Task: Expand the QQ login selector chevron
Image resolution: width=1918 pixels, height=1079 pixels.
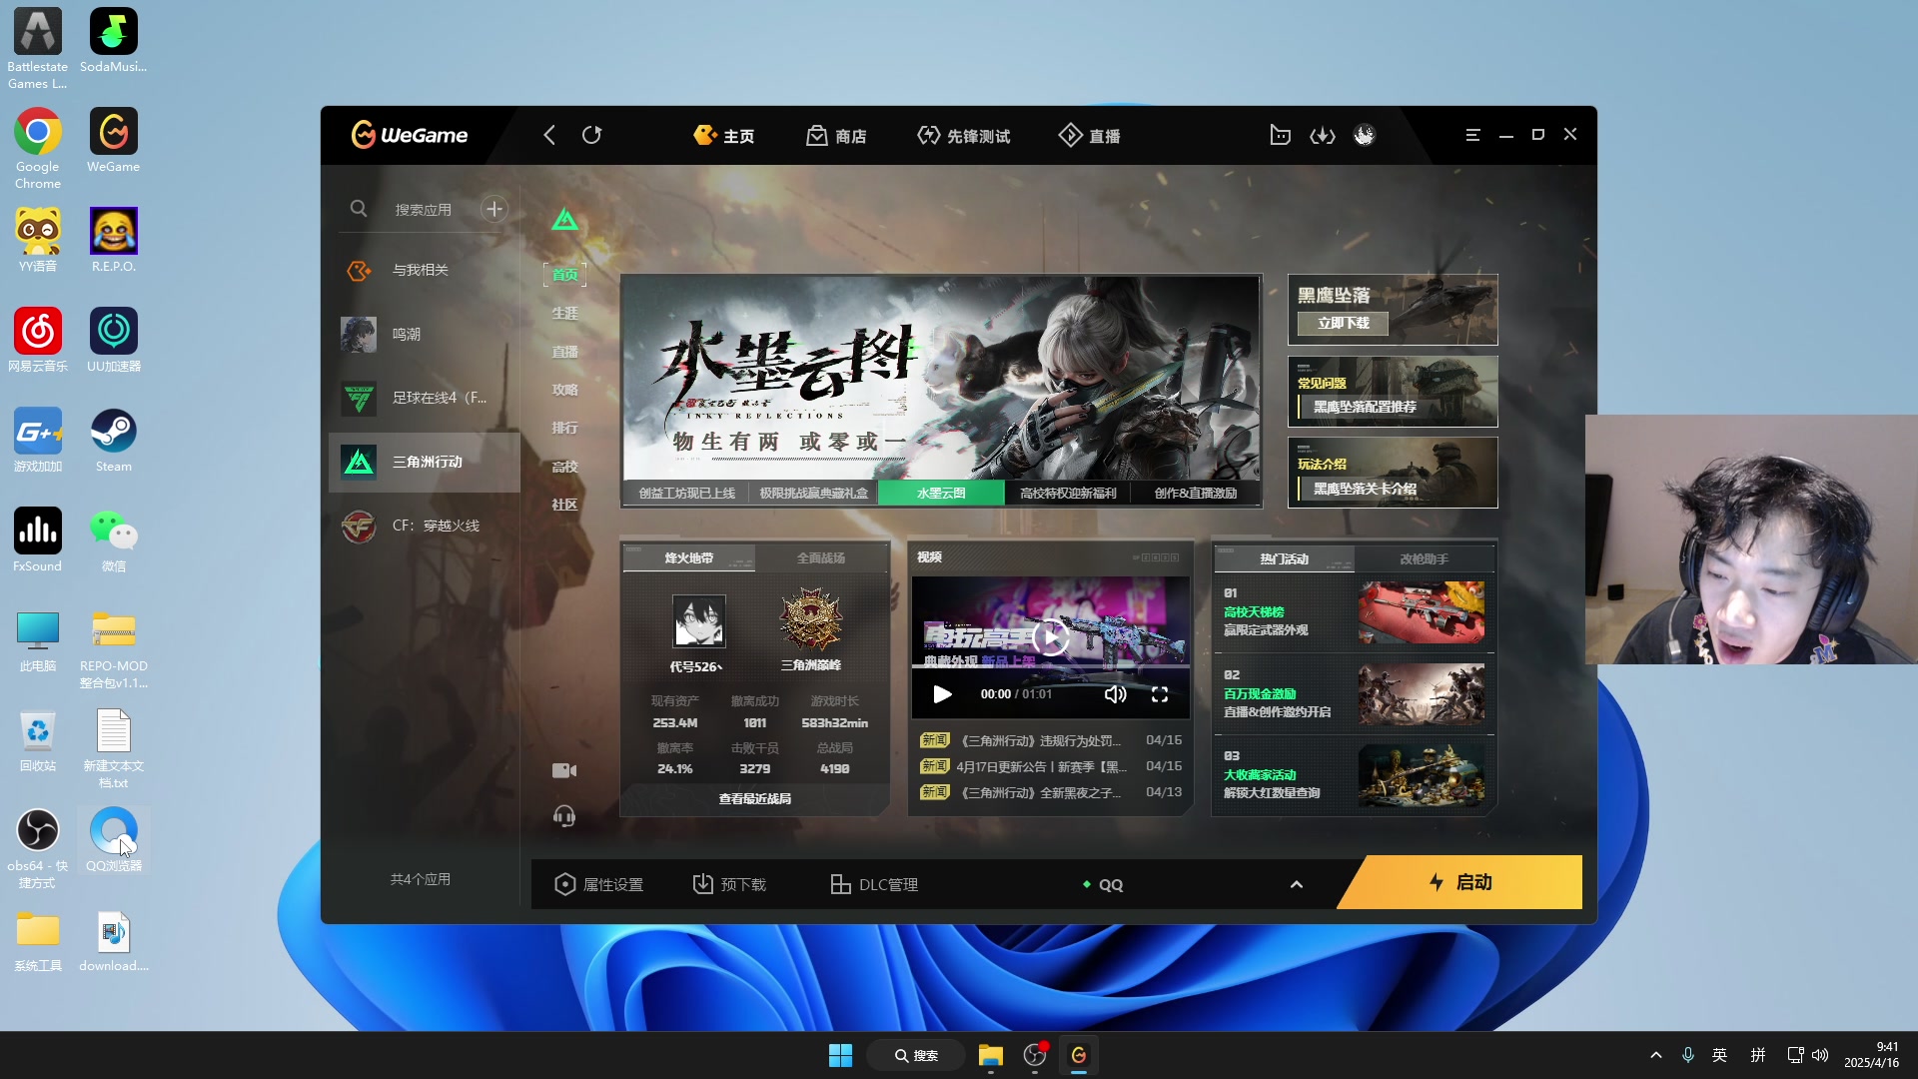Action: 1297,885
